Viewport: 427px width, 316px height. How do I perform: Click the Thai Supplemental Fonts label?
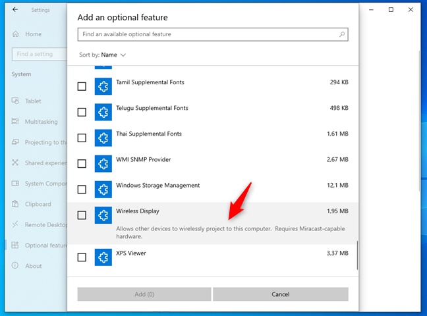(149, 134)
